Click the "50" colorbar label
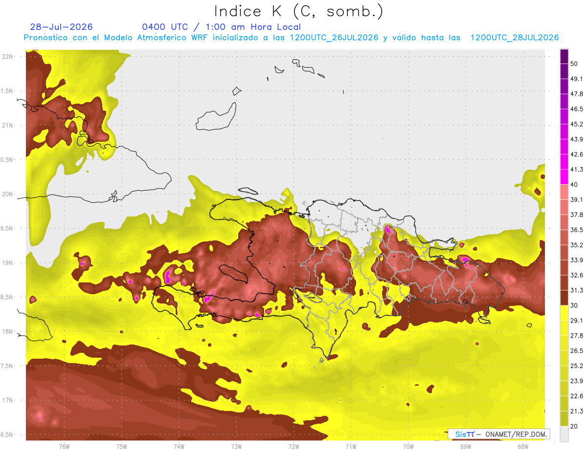The image size is (587, 453). coord(574,64)
